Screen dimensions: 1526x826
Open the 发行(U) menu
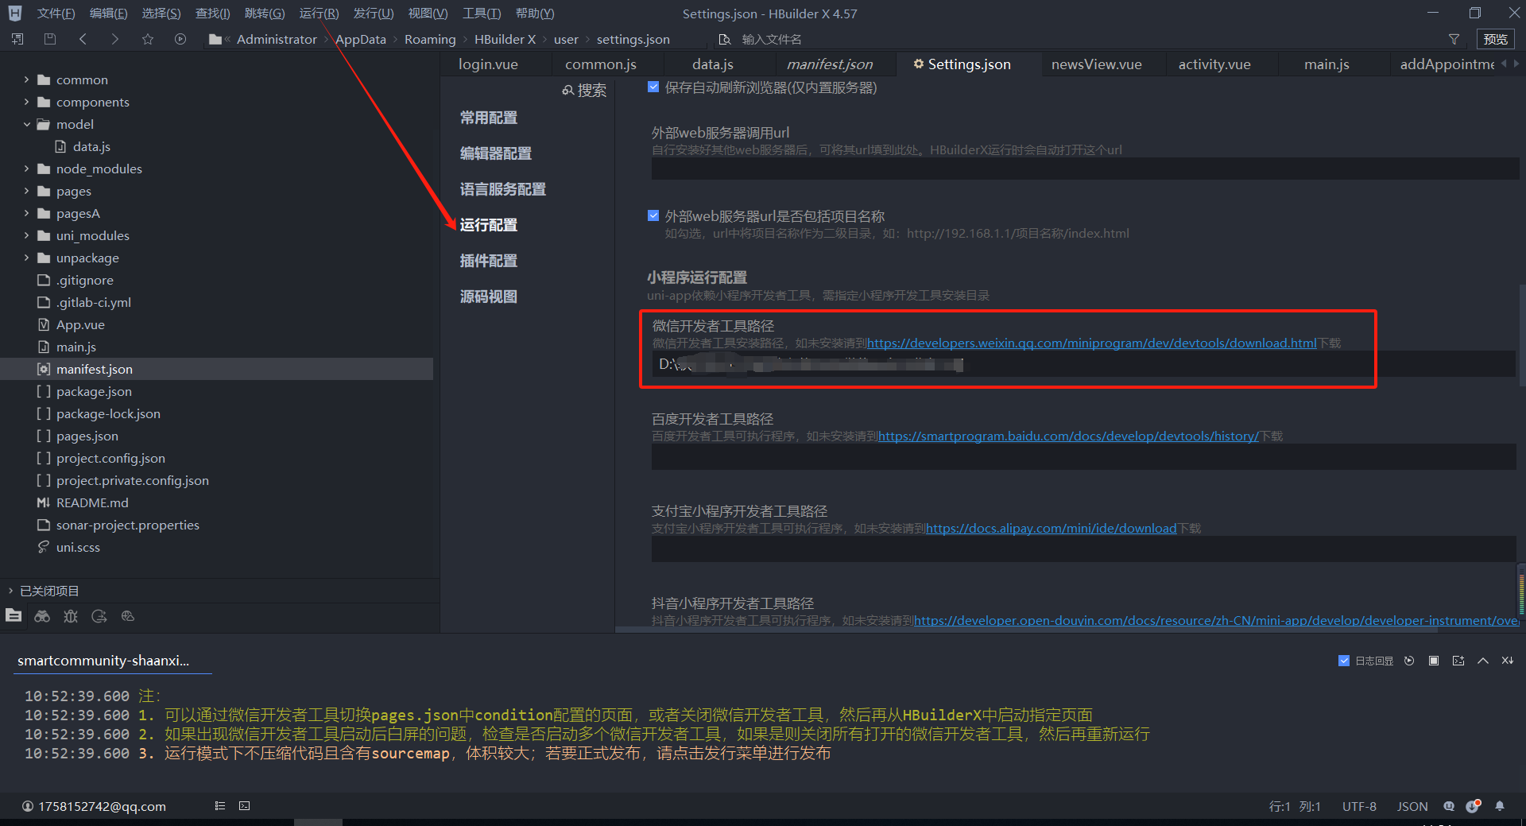pos(374,14)
